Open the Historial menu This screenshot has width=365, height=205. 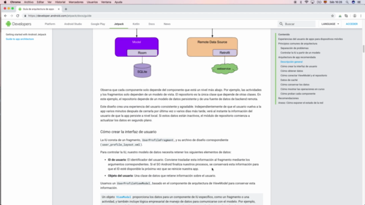(x=60, y=2)
